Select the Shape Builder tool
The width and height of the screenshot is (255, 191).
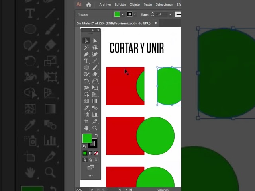click(x=86, y=94)
